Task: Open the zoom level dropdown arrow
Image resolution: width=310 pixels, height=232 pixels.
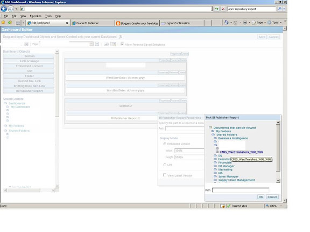Action: point(281,206)
